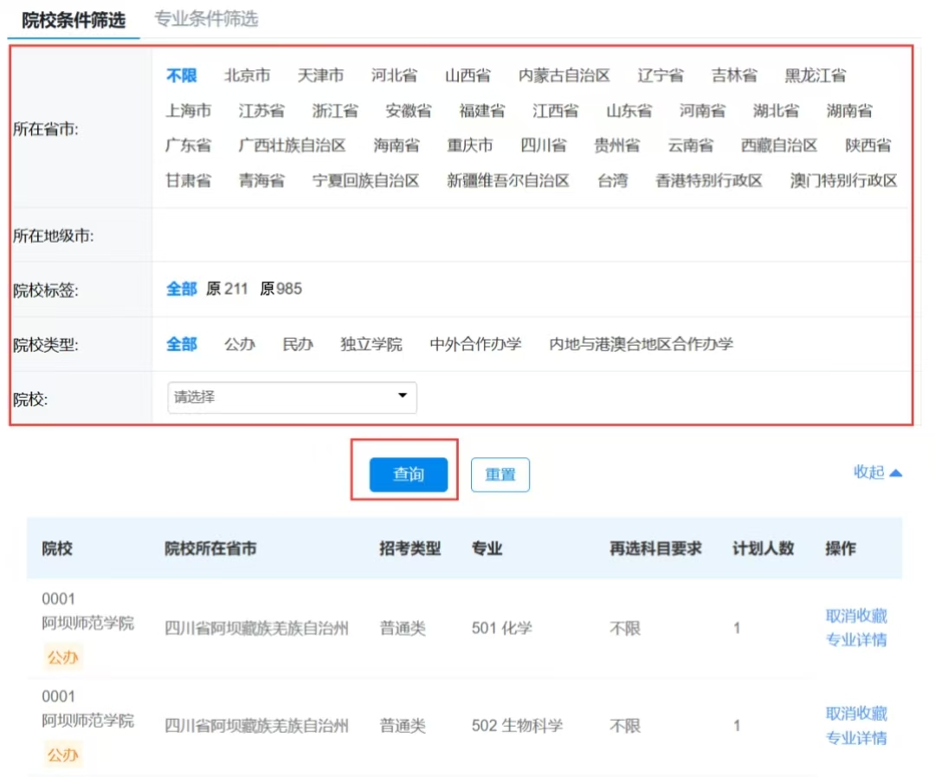Click the dropdown arrow in 院校 selector
The width and height of the screenshot is (935, 777).
[402, 397]
